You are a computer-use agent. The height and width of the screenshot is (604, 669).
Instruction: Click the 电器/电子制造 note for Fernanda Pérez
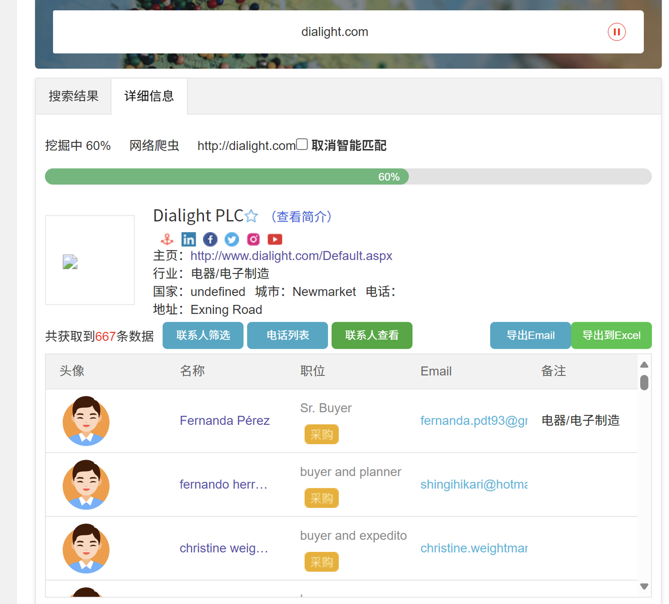(x=581, y=421)
